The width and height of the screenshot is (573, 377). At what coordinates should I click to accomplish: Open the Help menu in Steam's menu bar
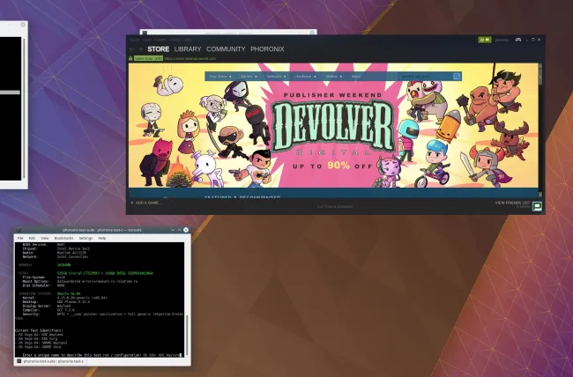click(x=188, y=40)
